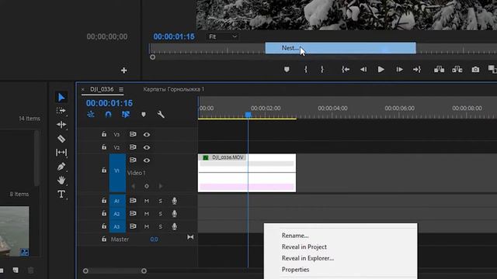Select the Type tool
This screenshot has height=279, width=497.
(61, 194)
